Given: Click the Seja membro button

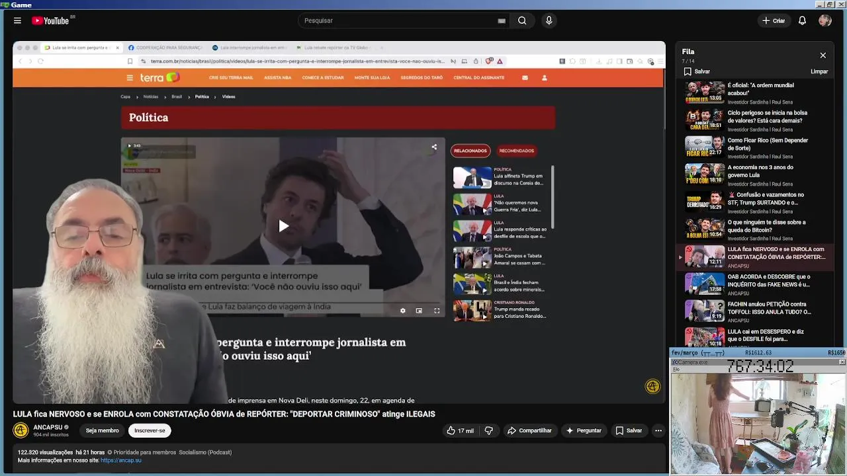Looking at the screenshot, I should [x=102, y=430].
